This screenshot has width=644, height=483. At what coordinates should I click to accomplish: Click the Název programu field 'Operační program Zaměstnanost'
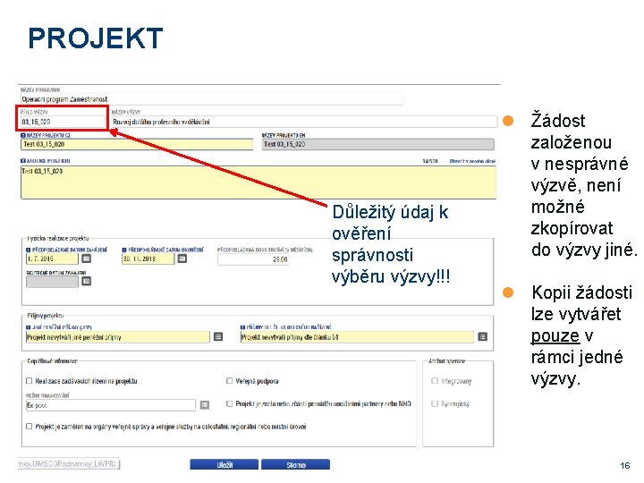[x=211, y=99]
